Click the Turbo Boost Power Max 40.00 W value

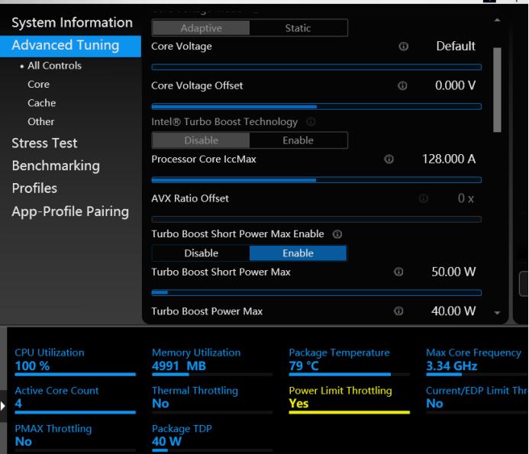click(453, 311)
